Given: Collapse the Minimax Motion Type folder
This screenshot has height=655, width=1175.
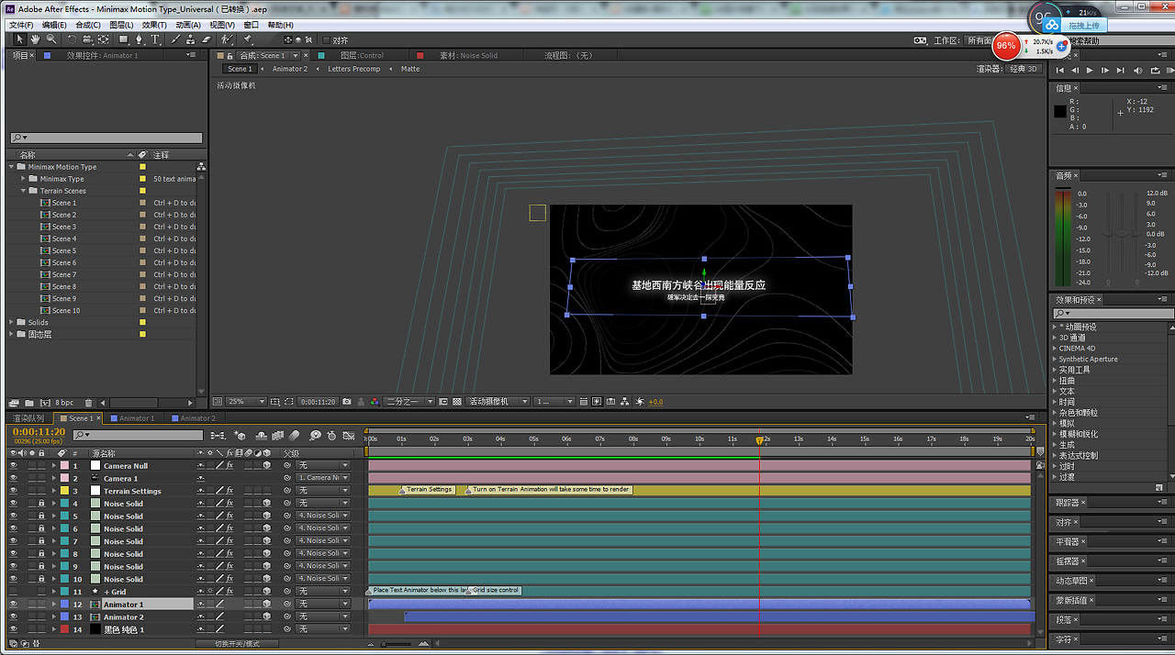Looking at the screenshot, I should click(12, 167).
